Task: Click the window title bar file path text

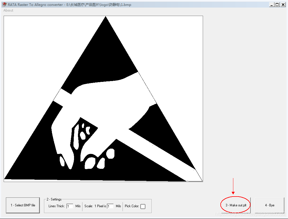Action: click(99, 5)
